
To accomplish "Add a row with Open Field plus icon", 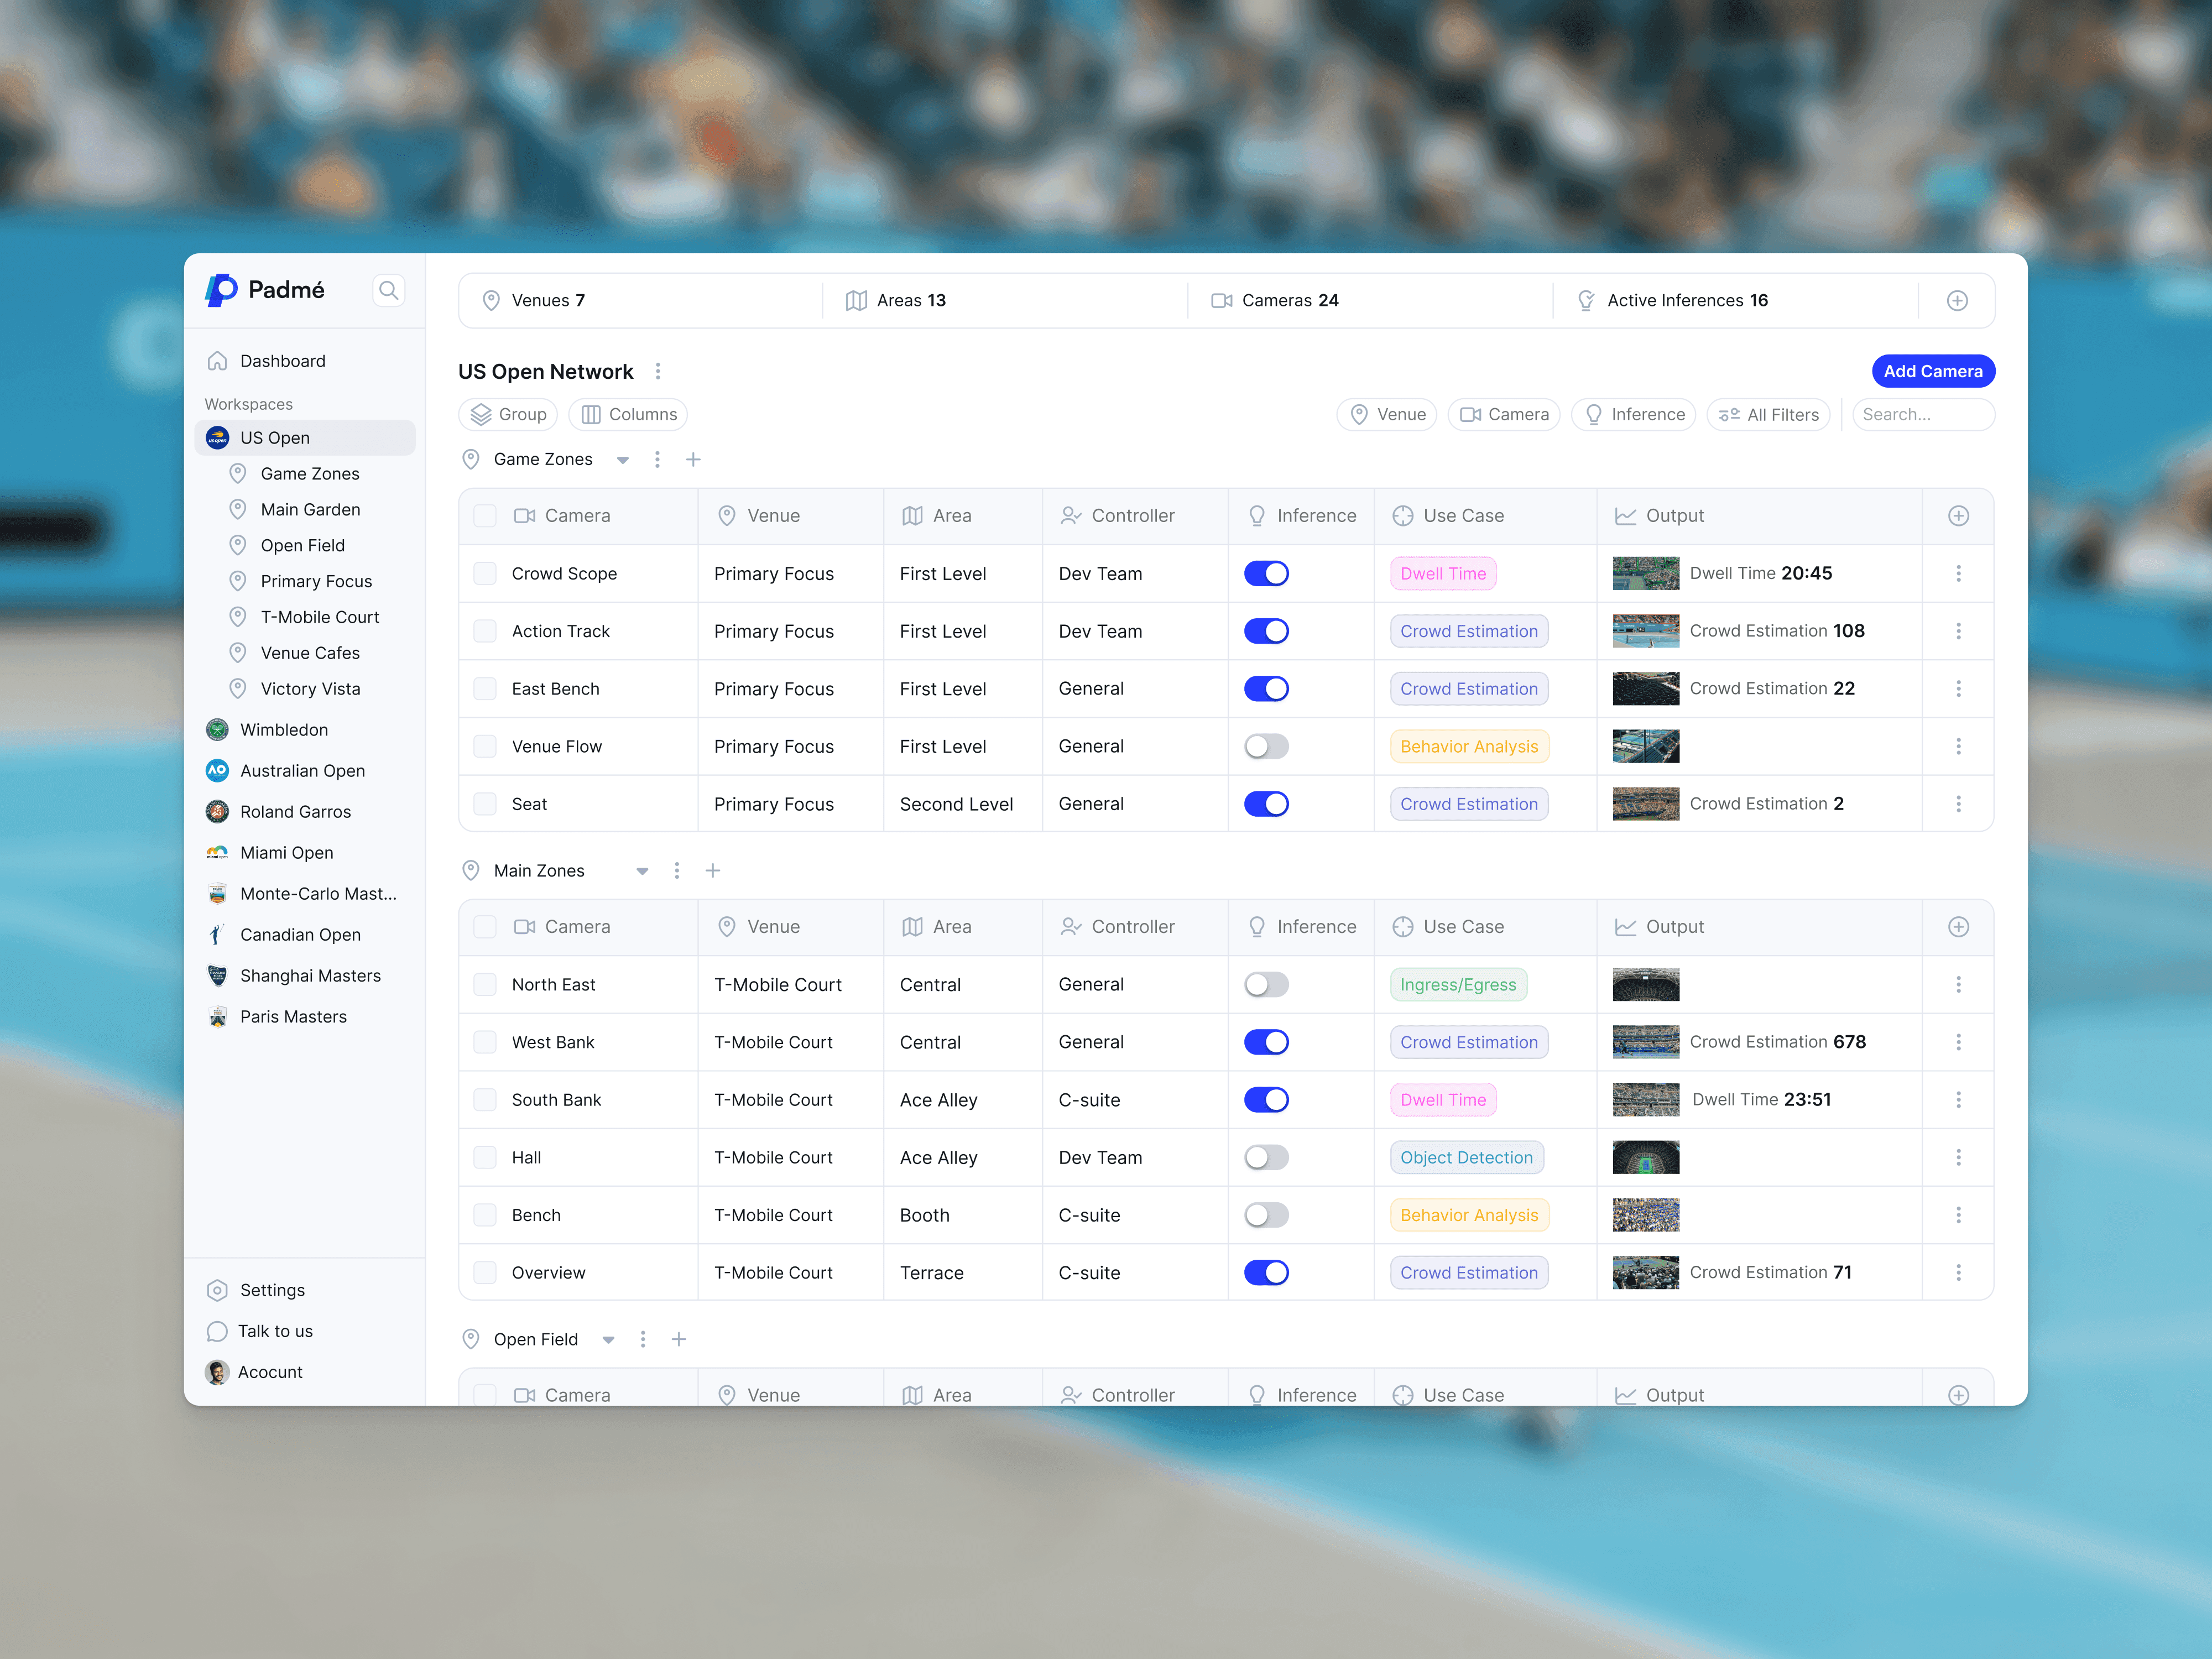I will tap(679, 1339).
